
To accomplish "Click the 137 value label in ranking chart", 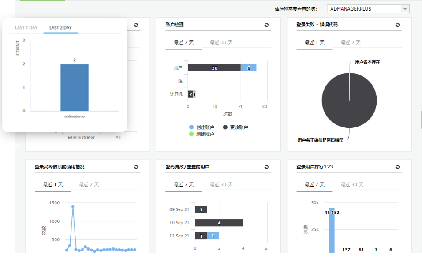I will (346, 250).
